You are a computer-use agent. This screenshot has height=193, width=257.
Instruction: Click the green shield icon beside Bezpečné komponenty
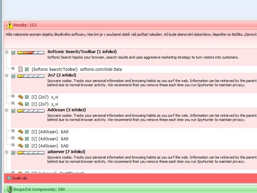click(x=10, y=189)
